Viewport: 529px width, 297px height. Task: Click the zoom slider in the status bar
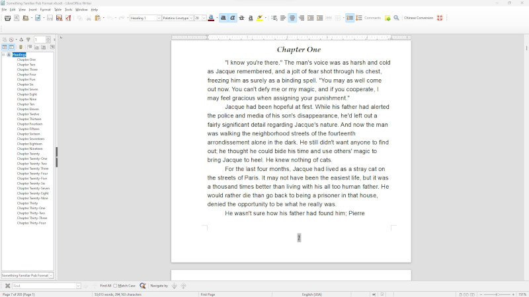click(497, 294)
